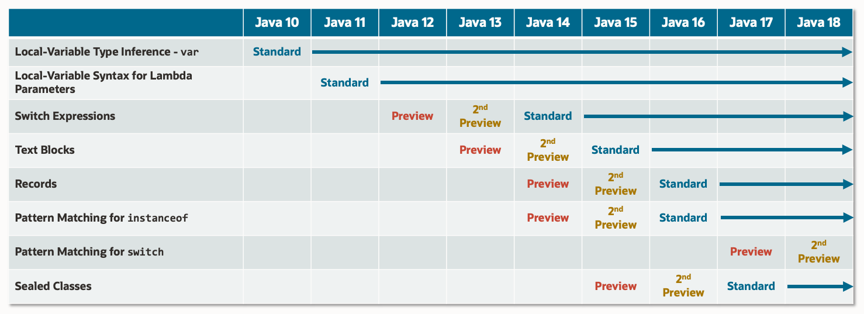Click Standard in the Pattern Matching for instanceof row
Viewport: 864px width, 314px height.
click(683, 218)
